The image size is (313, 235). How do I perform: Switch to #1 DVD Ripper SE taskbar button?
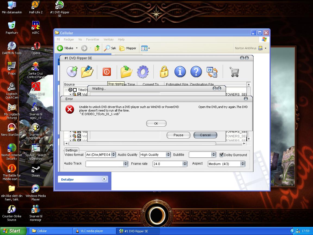[138, 231]
